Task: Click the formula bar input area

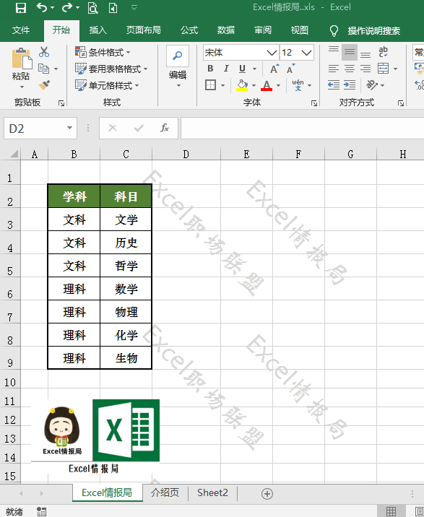Action: (302, 128)
